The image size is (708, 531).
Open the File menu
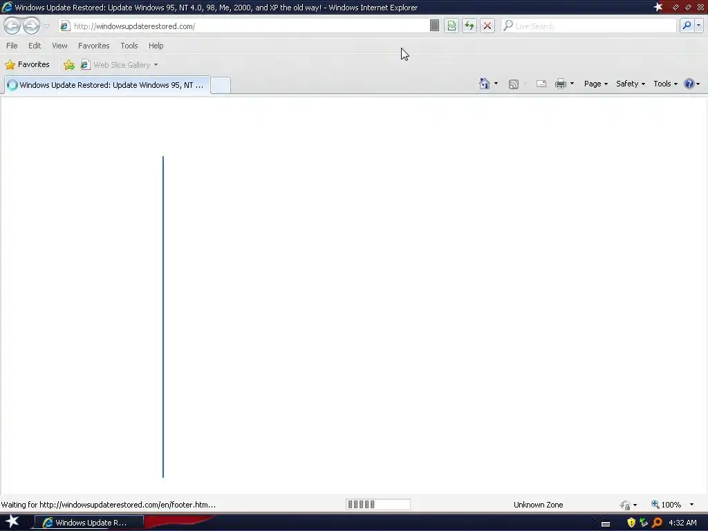coord(12,46)
